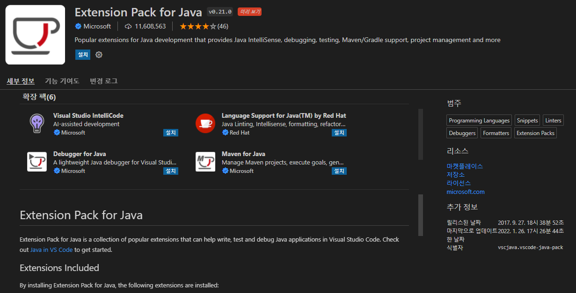Open the 저장소 resource link

(x=456, y=174)
